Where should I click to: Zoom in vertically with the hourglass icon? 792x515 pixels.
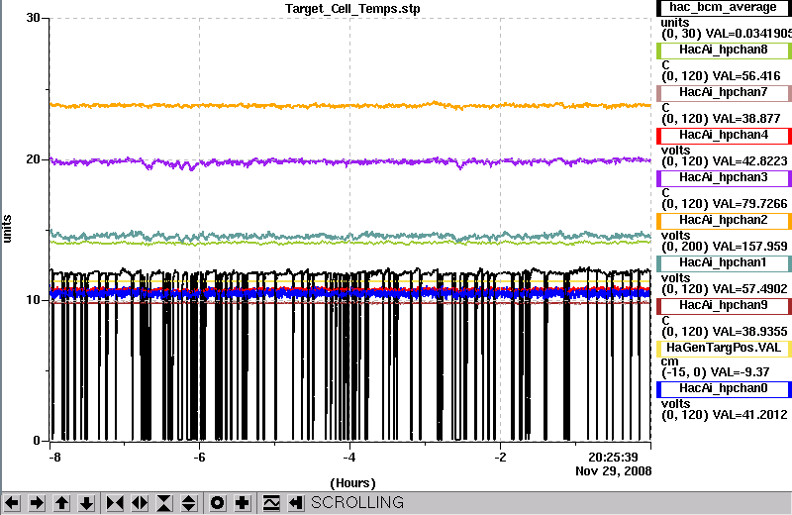click(164, 503)
